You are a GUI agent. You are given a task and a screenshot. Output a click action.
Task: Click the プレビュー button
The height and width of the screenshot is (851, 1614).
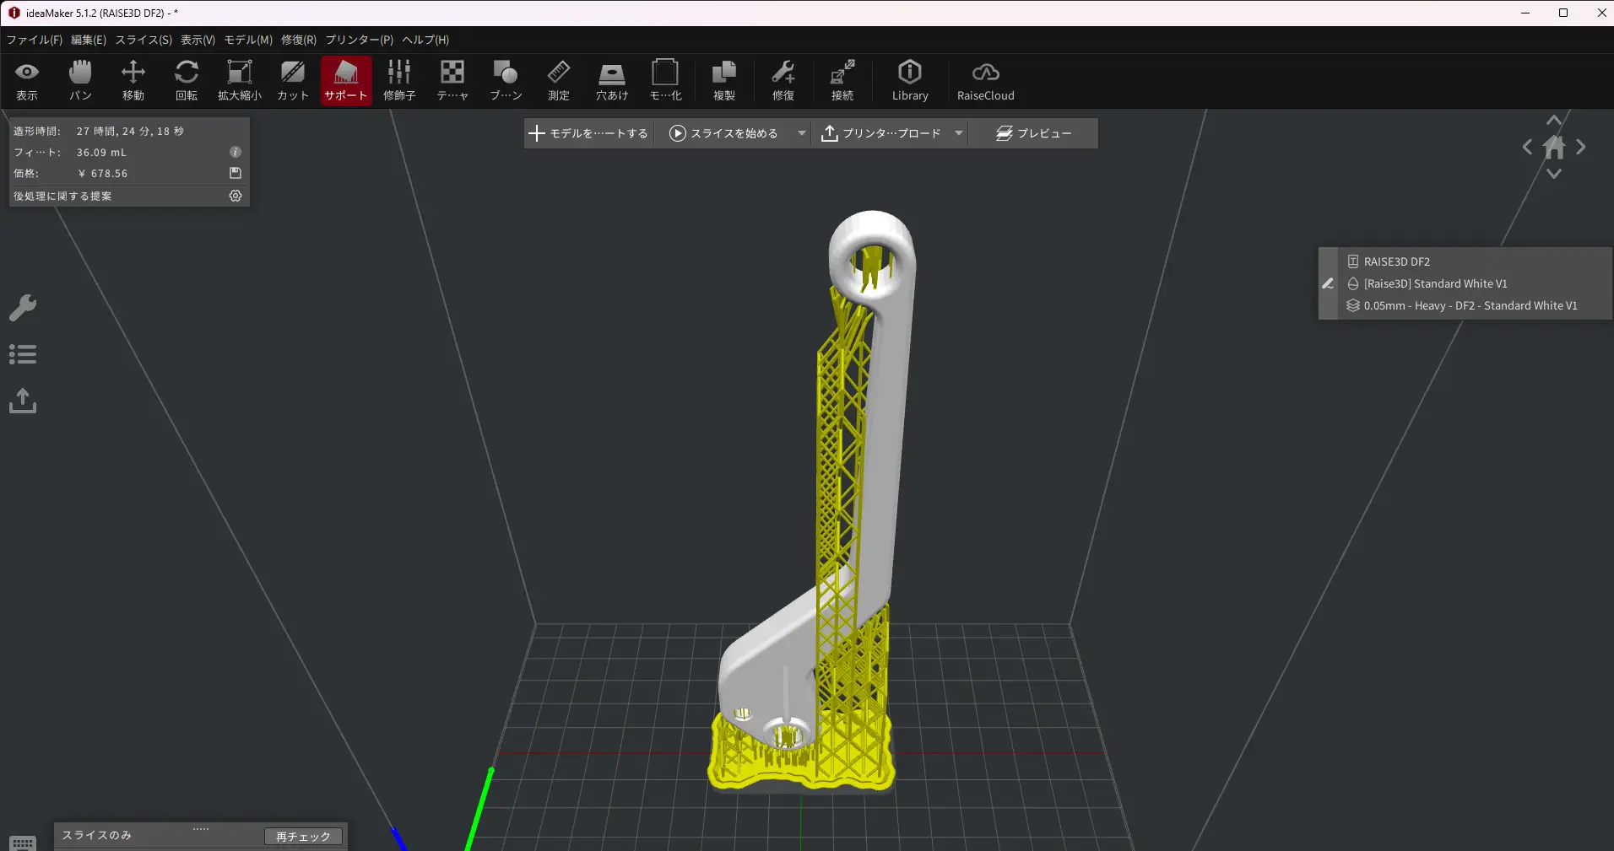1034,133
